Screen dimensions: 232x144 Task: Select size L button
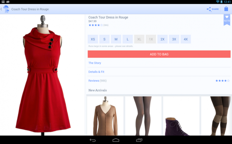127,39
